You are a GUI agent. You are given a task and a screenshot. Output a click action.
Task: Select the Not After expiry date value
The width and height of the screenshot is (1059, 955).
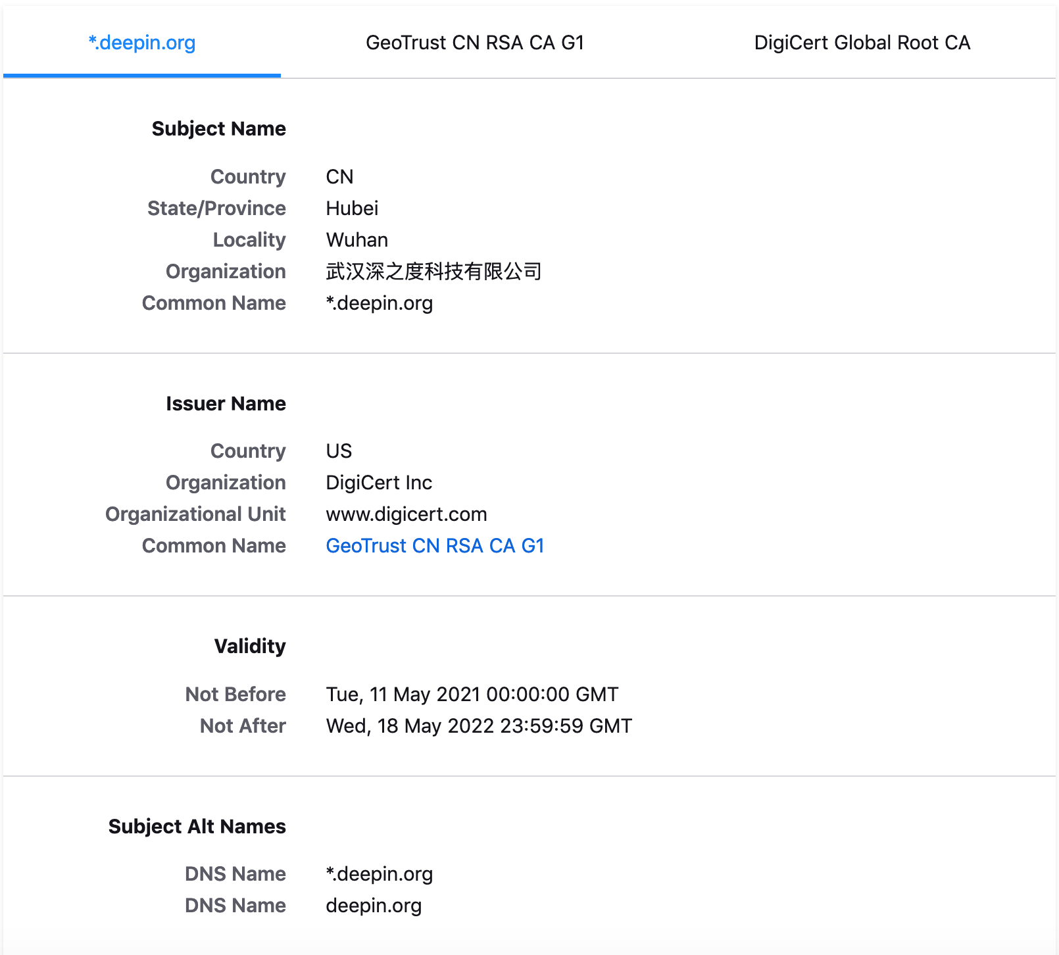coord(478,726)
